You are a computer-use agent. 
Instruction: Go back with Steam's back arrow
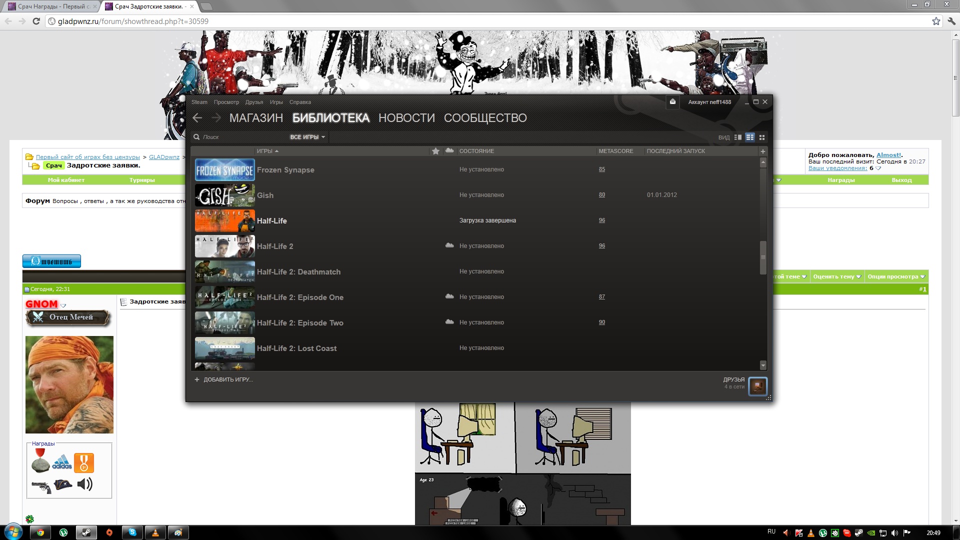pos(197,118)
